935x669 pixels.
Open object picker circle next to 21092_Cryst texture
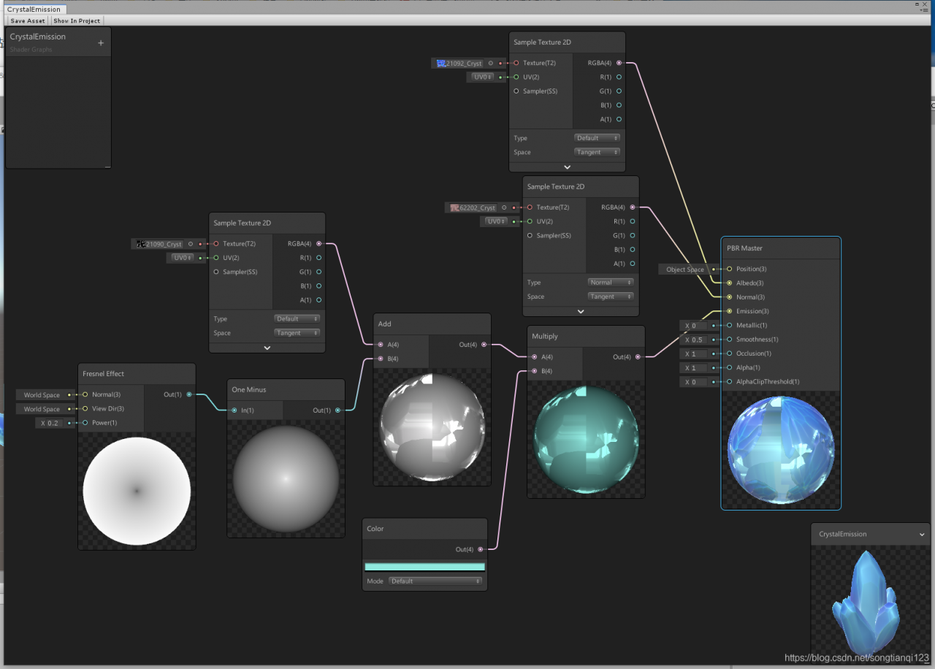pos(490,64)
